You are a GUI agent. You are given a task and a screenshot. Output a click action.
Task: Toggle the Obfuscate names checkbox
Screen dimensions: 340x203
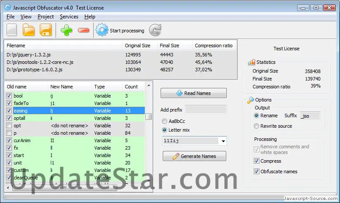coord(256,171)
